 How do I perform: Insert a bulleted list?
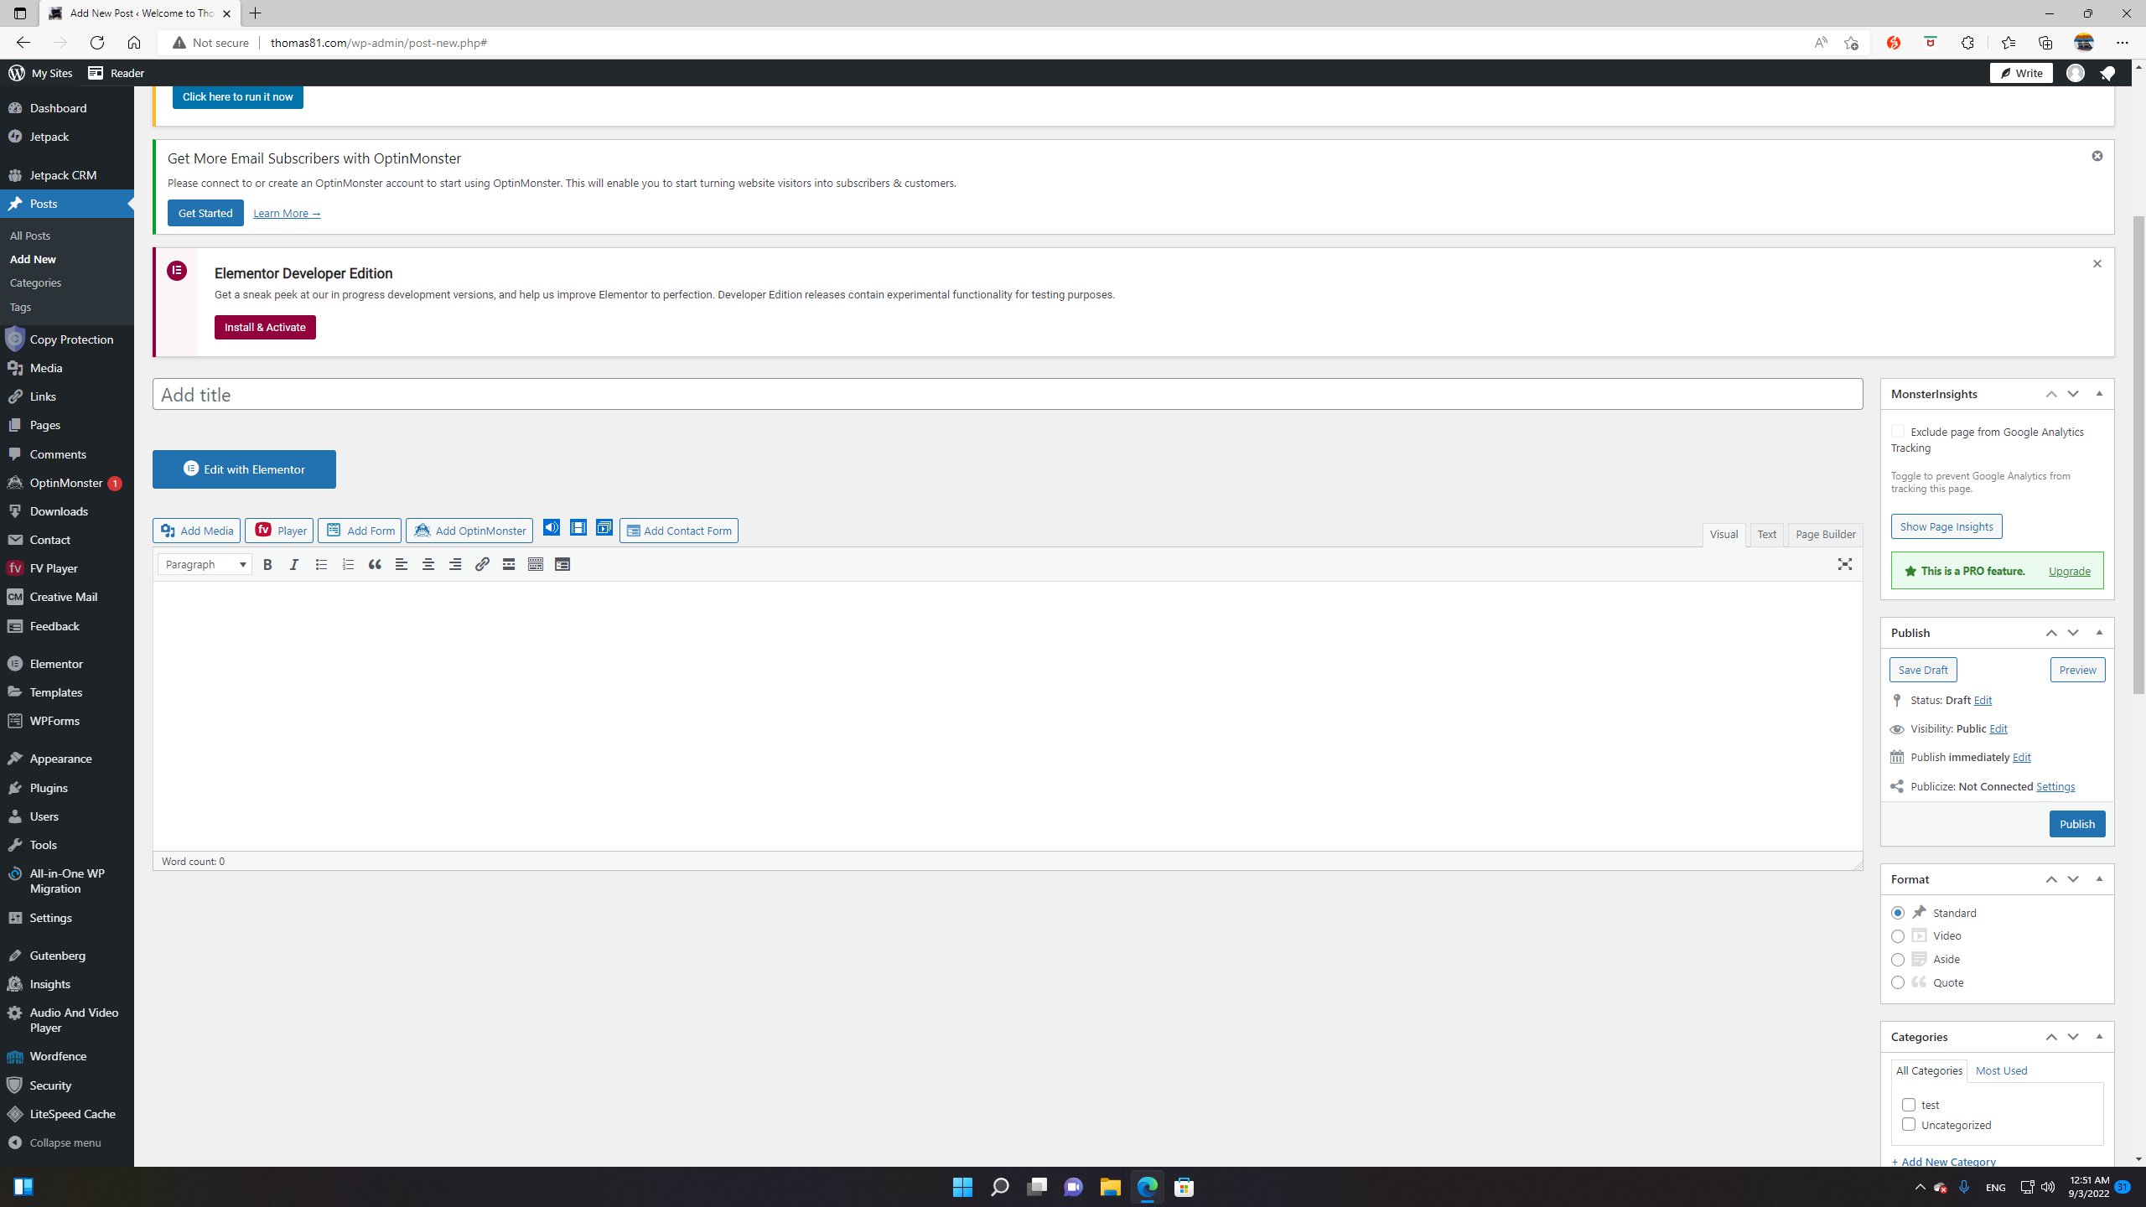coord(321,565)
